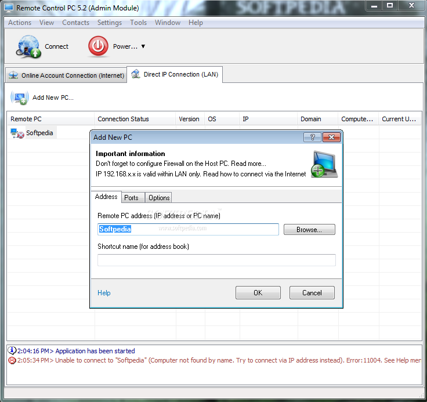Open the Tools menu
This screenshot has height=402, width=427.
pos(138,23)
